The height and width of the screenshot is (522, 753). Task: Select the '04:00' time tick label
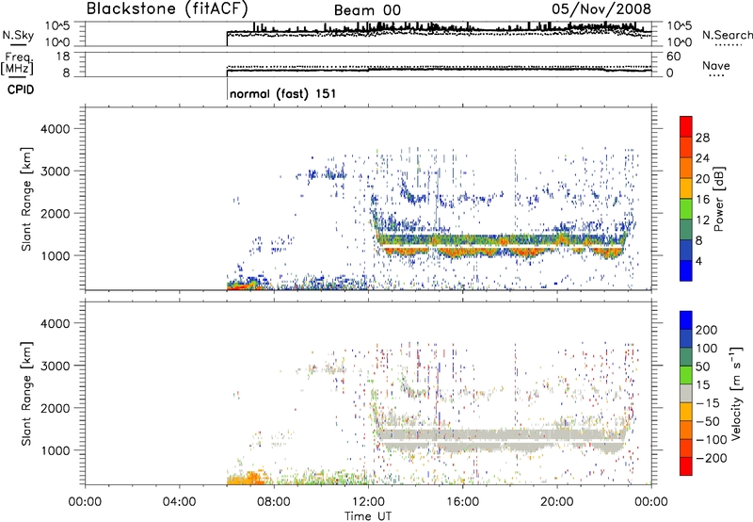180,502
